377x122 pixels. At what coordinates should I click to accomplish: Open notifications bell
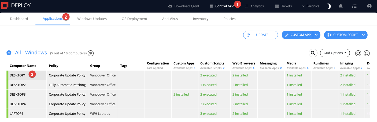tap(341, 6)
